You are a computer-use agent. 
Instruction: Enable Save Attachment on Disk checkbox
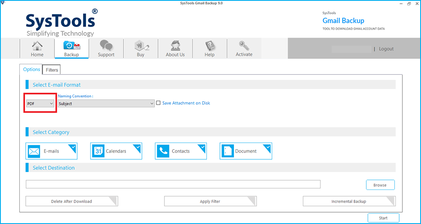(x=158, y=103)
